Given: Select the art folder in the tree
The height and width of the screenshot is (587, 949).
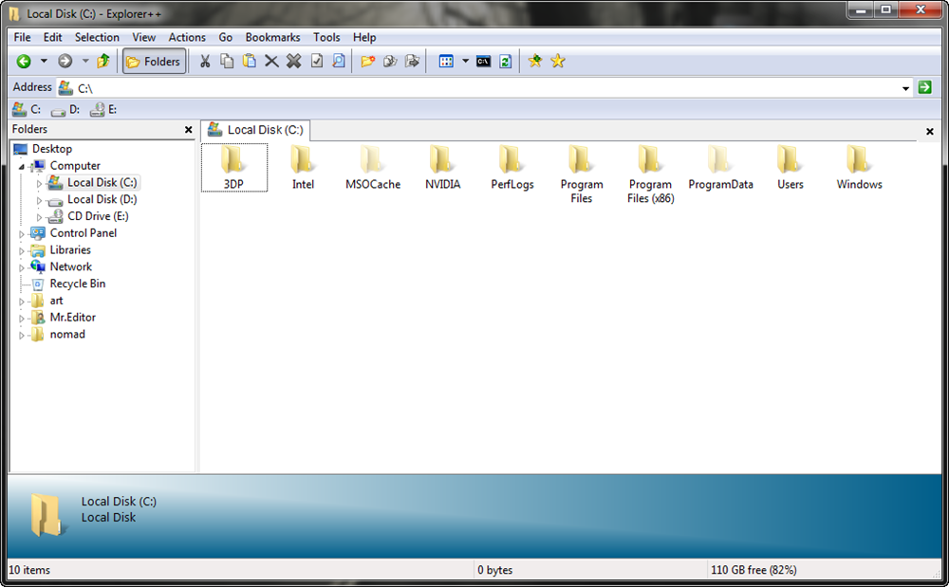Looking at the screenshot, I should [x=56, y=301].
